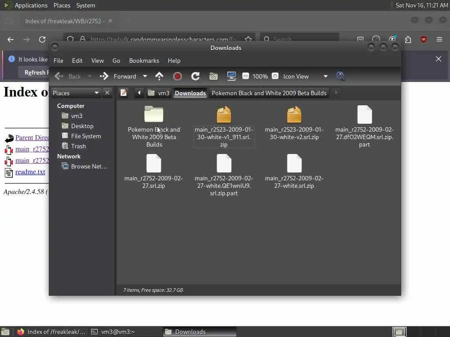Open readme.txt link in Firefox
Image resolution: width=450 pixels, height=337 pixels.
click(30, 172)
